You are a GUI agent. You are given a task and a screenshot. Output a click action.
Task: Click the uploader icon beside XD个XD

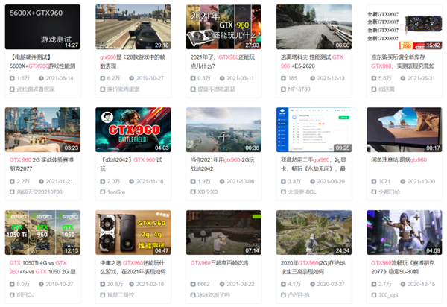[x=193, y=192]
